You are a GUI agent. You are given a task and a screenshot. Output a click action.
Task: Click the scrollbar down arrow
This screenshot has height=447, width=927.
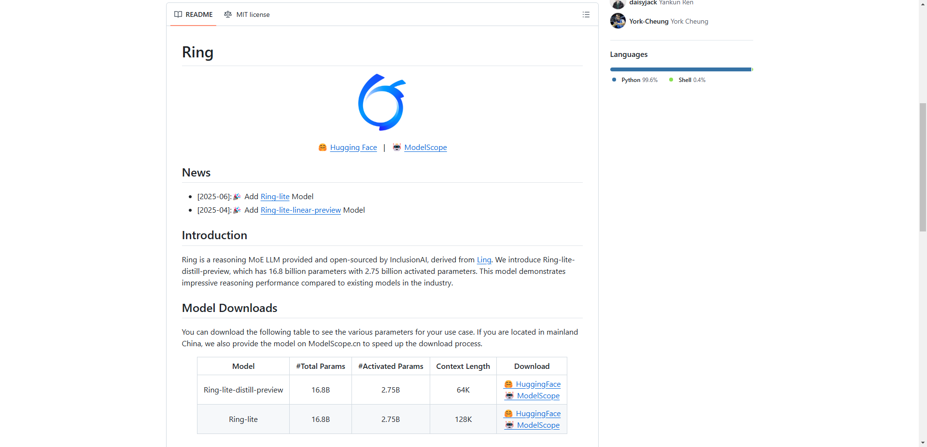coord(923,443)
